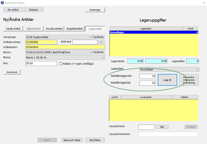207x144 pixels.
Task: Click the second Lagervärde field
Action: pyautogui.click(x=156, y=61)
